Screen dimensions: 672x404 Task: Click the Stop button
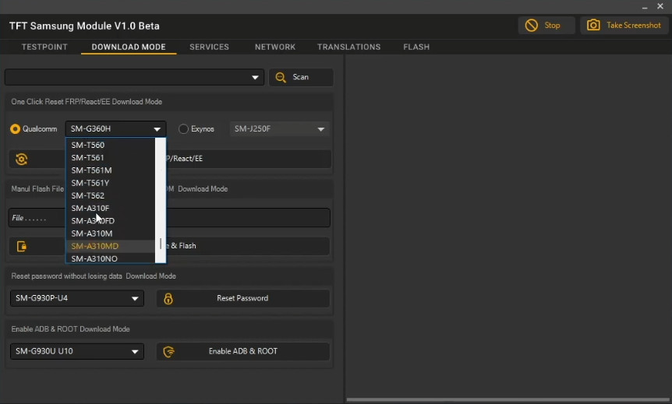[546, 25]
